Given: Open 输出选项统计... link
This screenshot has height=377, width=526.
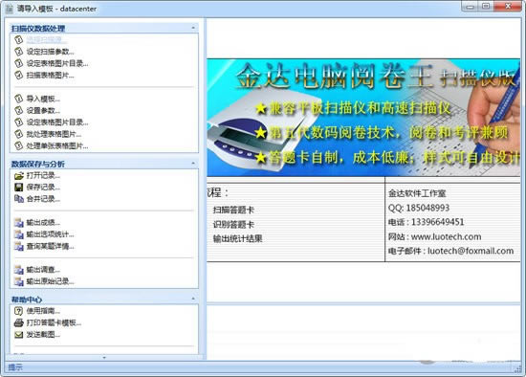Looking at the screenshot, I should [x=51, y=234].
